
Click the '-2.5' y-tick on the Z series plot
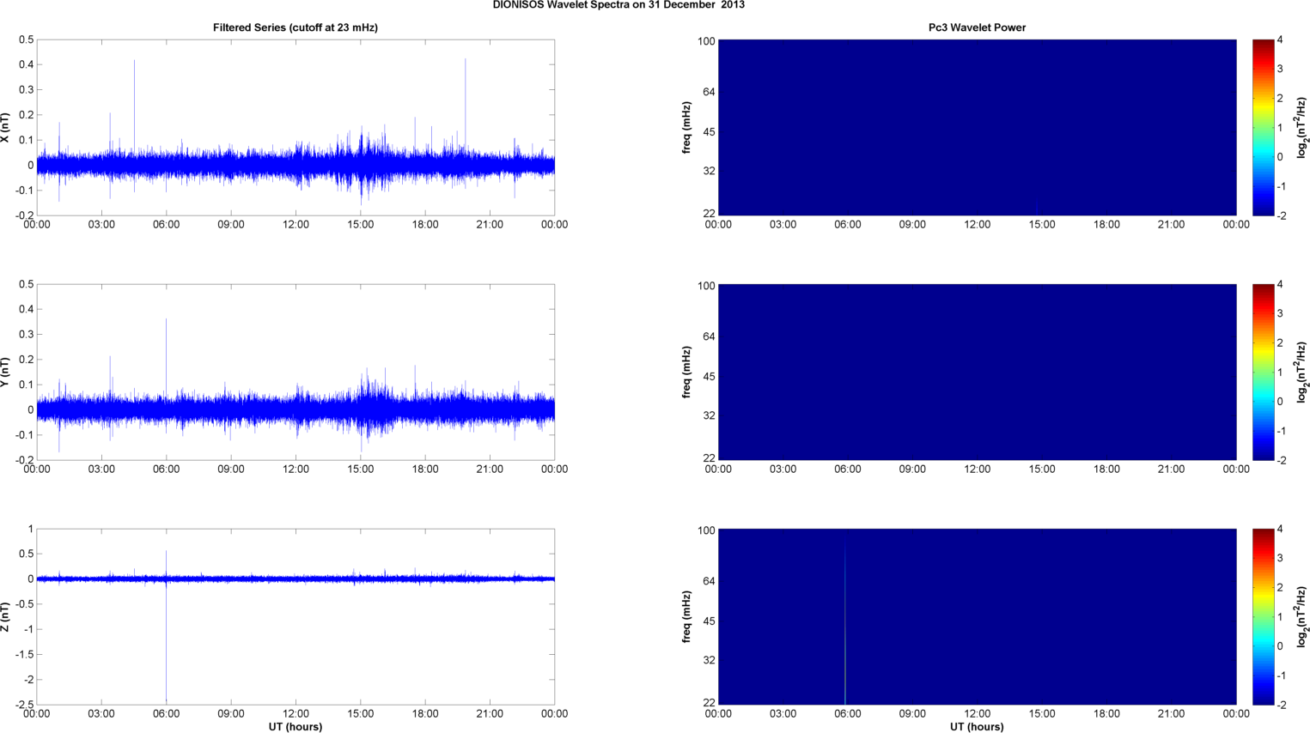tap(23, 706)
